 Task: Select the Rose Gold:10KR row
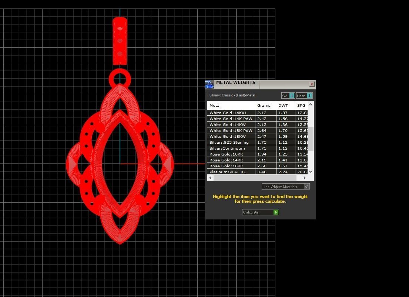pos(258,154)
